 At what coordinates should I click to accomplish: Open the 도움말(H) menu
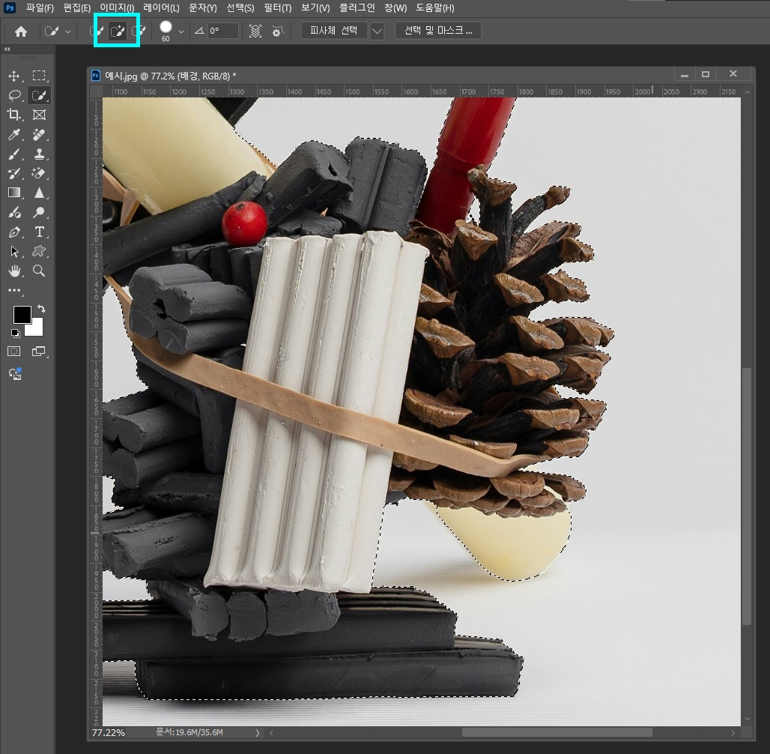[435, 7]
